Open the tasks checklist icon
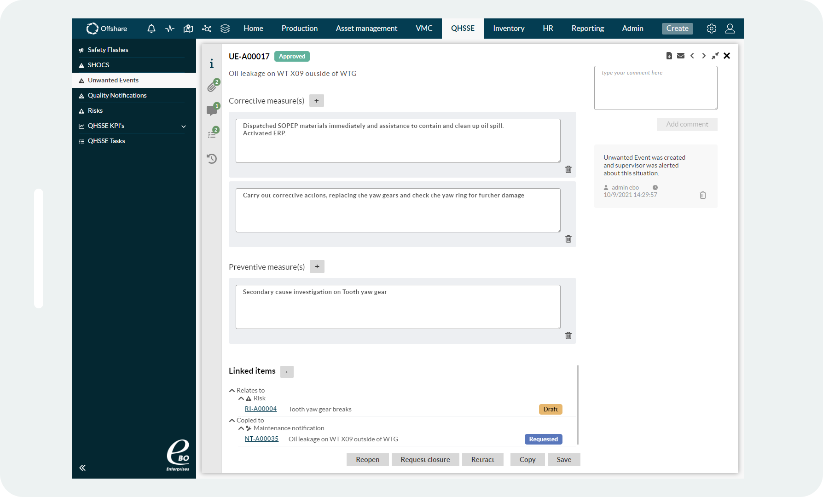The image size is (823, 497). click(212, 134)
